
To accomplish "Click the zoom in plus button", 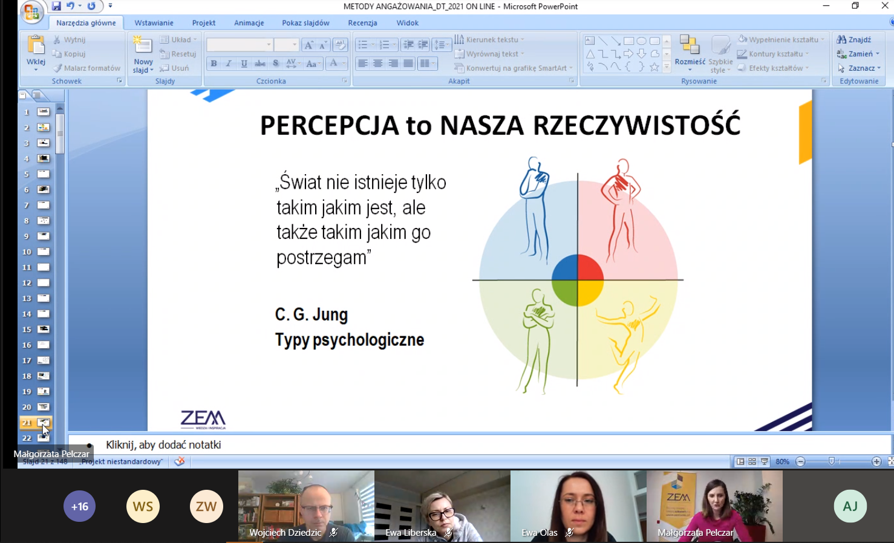I will [876, 461].
